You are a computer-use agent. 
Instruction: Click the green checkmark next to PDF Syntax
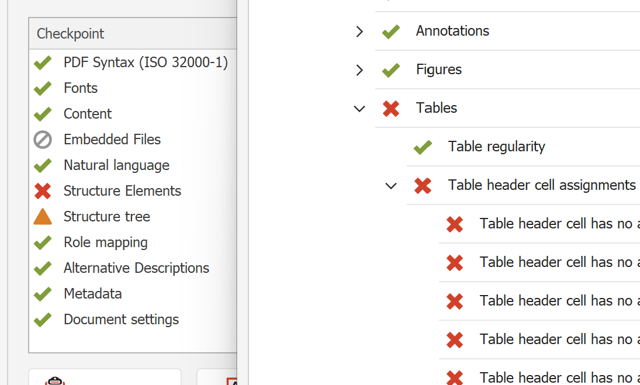coord(43,63)
